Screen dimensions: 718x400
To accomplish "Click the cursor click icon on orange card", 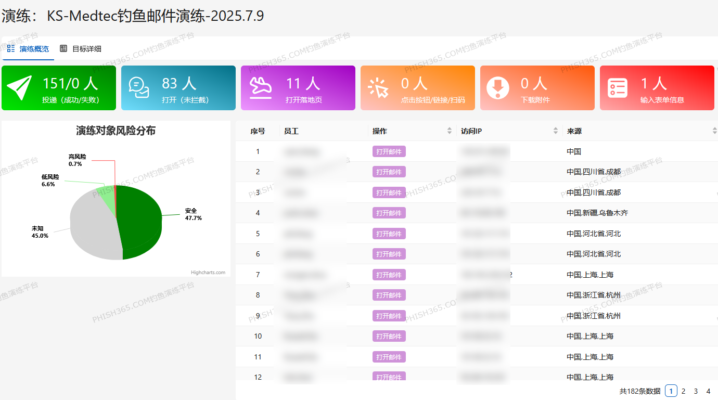I will [378, 88].
